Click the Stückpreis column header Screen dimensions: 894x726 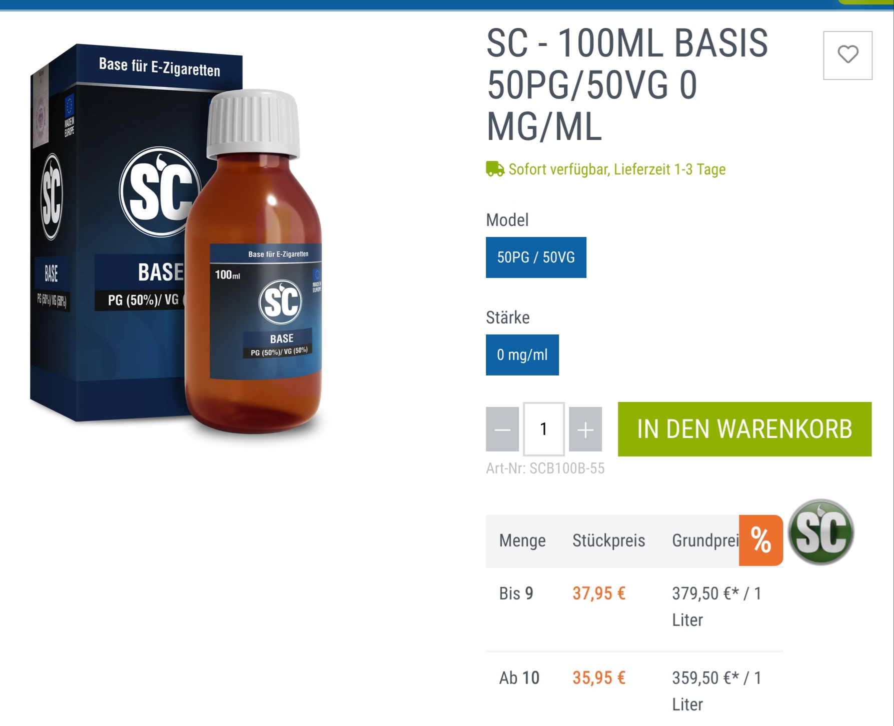point(609,540)
